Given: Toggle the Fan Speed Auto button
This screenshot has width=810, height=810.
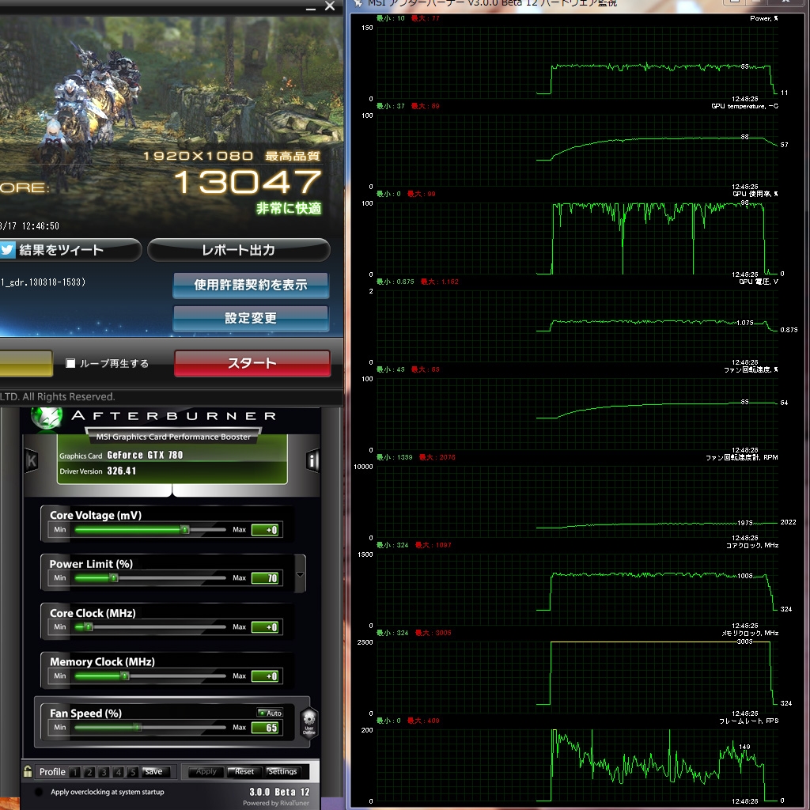Looking at the screenshot, I should [x=271, y=713].
